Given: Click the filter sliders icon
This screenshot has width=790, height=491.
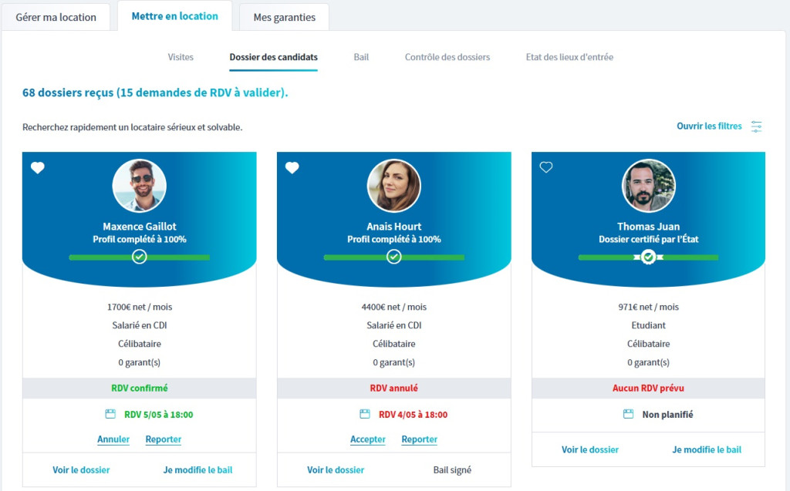Looking at the screenshot, I should [x=756, y=126].
